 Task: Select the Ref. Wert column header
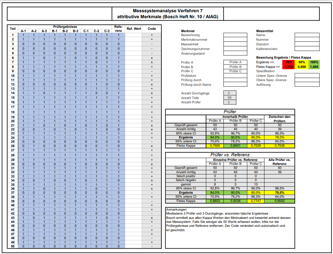134,29
